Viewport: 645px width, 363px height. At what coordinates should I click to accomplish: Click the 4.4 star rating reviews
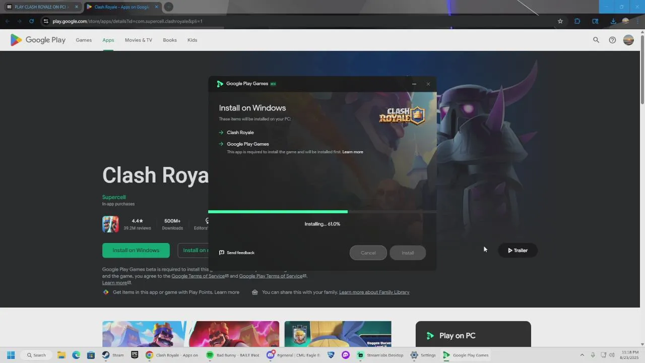[137, 224]
